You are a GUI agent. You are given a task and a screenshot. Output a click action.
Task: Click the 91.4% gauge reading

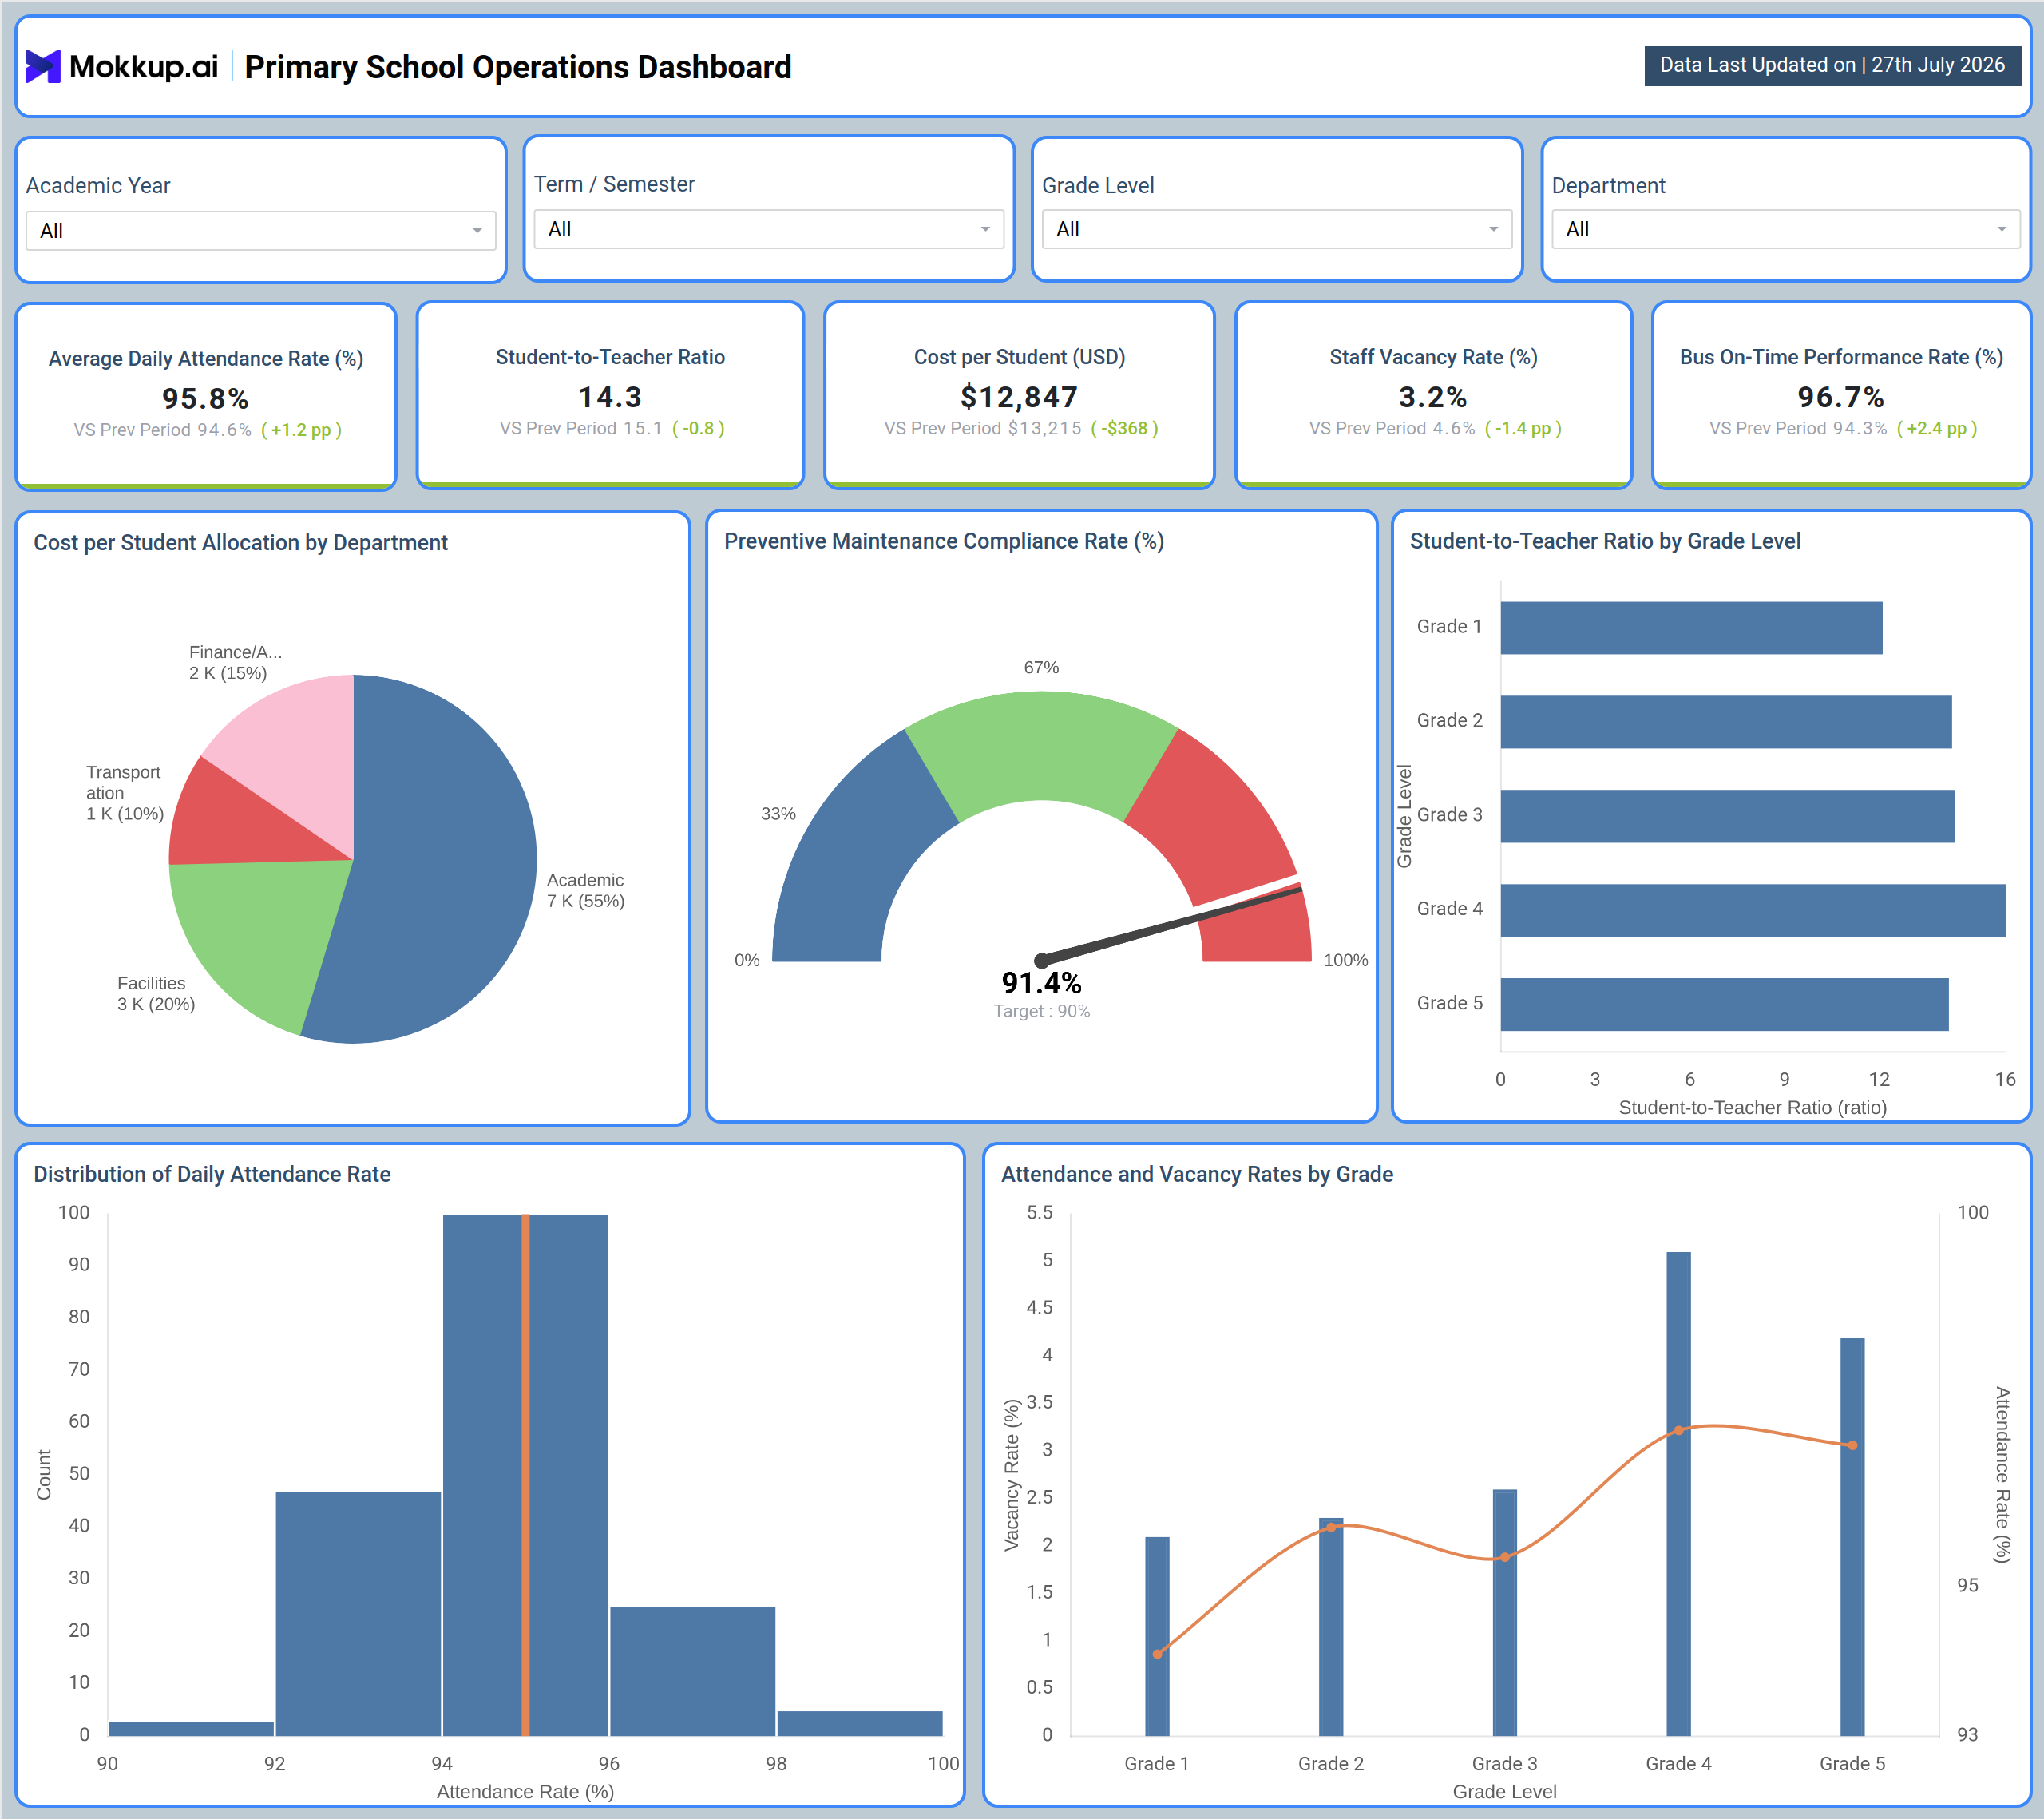tap(1041, 983)
